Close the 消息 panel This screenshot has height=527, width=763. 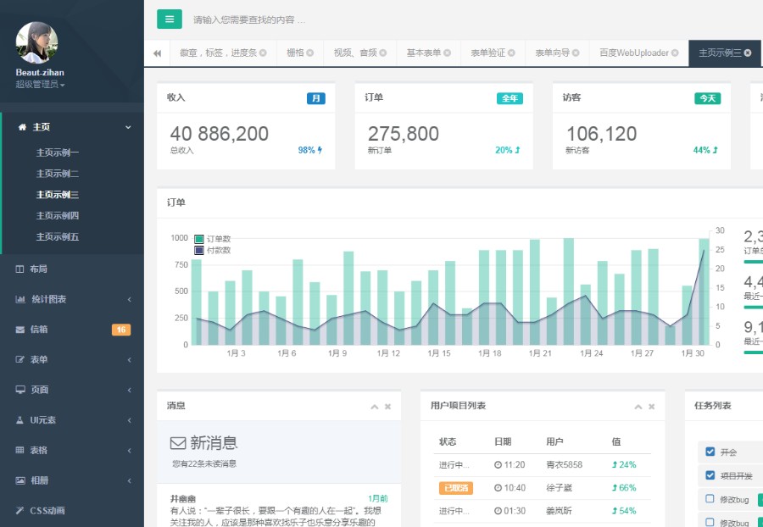click(387, 407)
